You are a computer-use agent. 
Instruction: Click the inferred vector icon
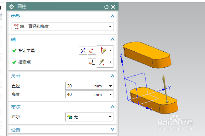click(103, 51)
